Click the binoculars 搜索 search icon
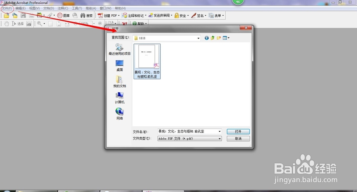357x192 pixels. click(x=86, y=15)
